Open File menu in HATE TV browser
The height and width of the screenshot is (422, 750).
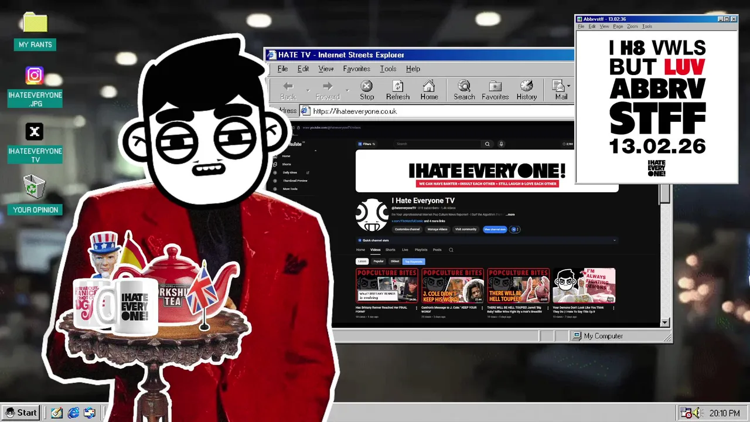pos(282,69)
